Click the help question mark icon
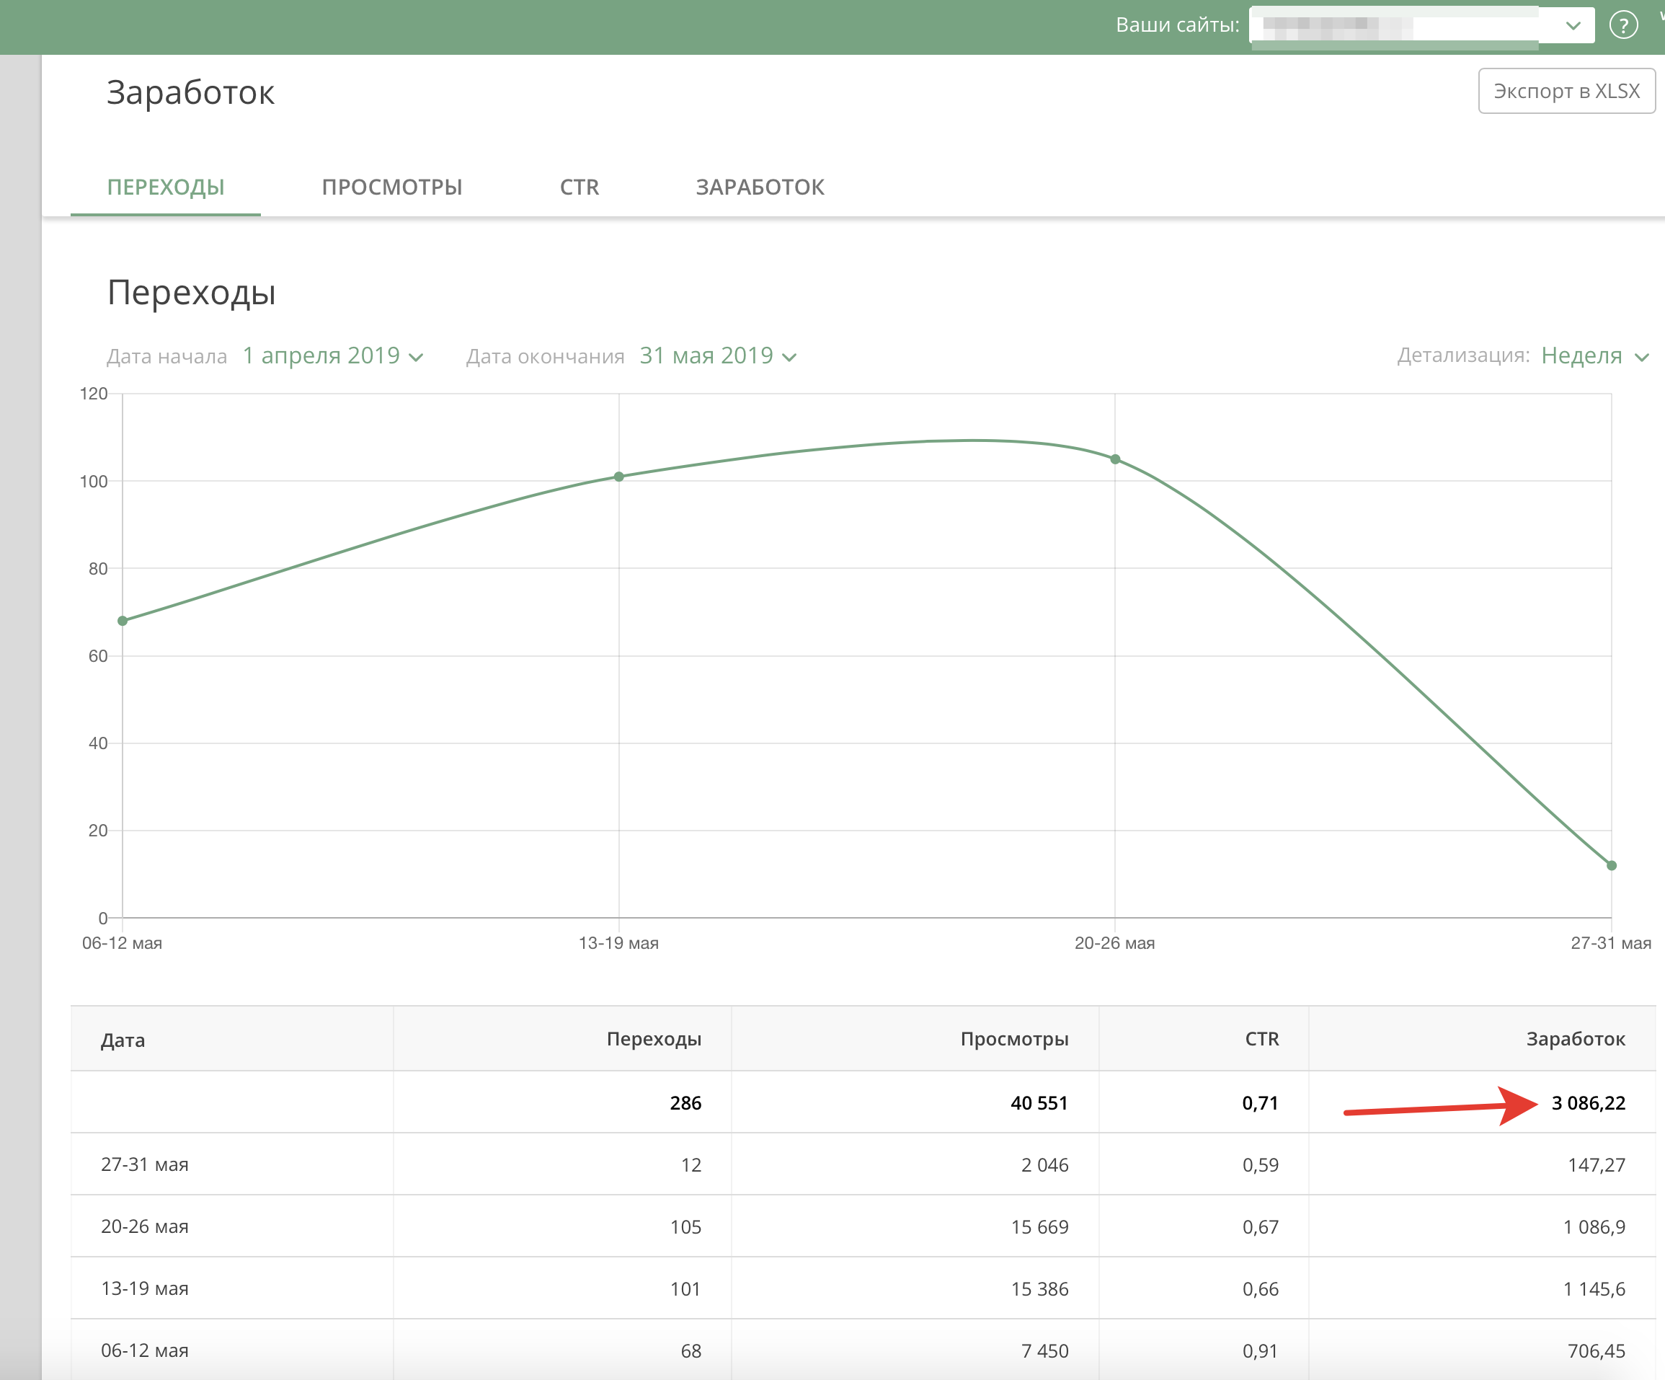The width and height of the screenshot is (1665, 1380). click(1623, 25)
